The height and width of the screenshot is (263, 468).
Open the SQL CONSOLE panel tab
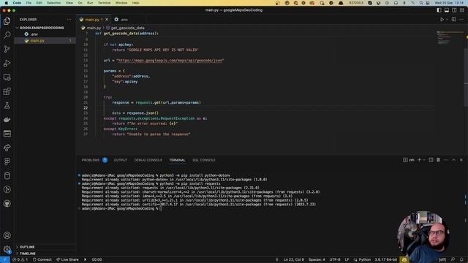click(204, 160)
